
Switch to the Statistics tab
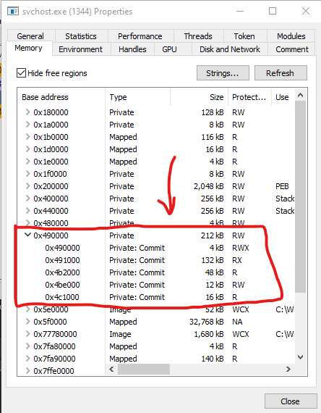click(x=81, y=36)
